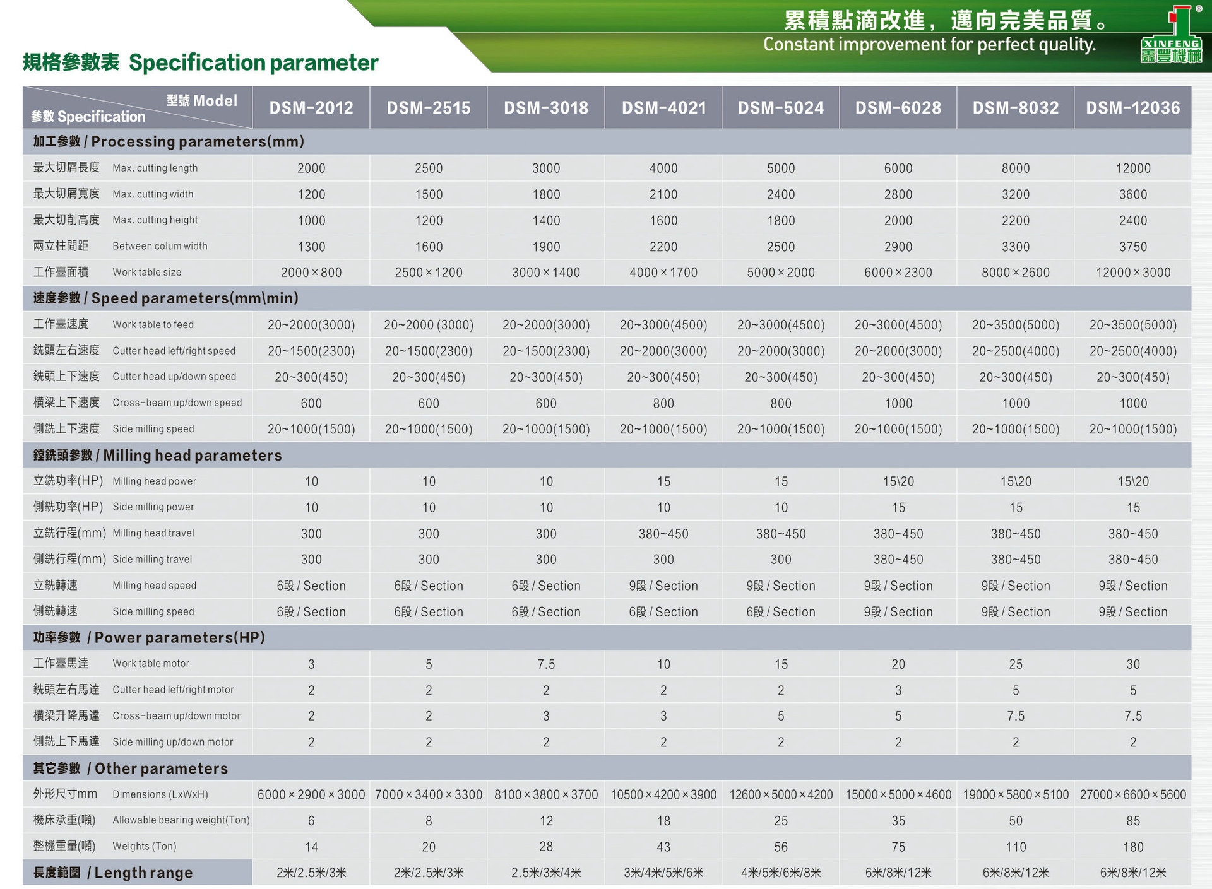
Task: Click the Work table to feed row label
Action: coord(153,325)
